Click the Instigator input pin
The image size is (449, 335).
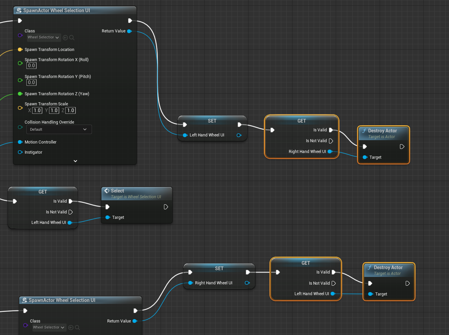(20, 152)
